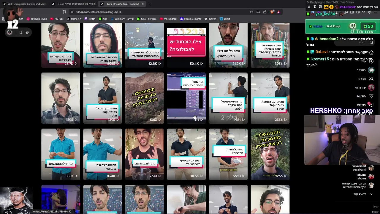The image size is (380, 214).
Task: Play the video with 9918 views
Action: coord(228,154)
